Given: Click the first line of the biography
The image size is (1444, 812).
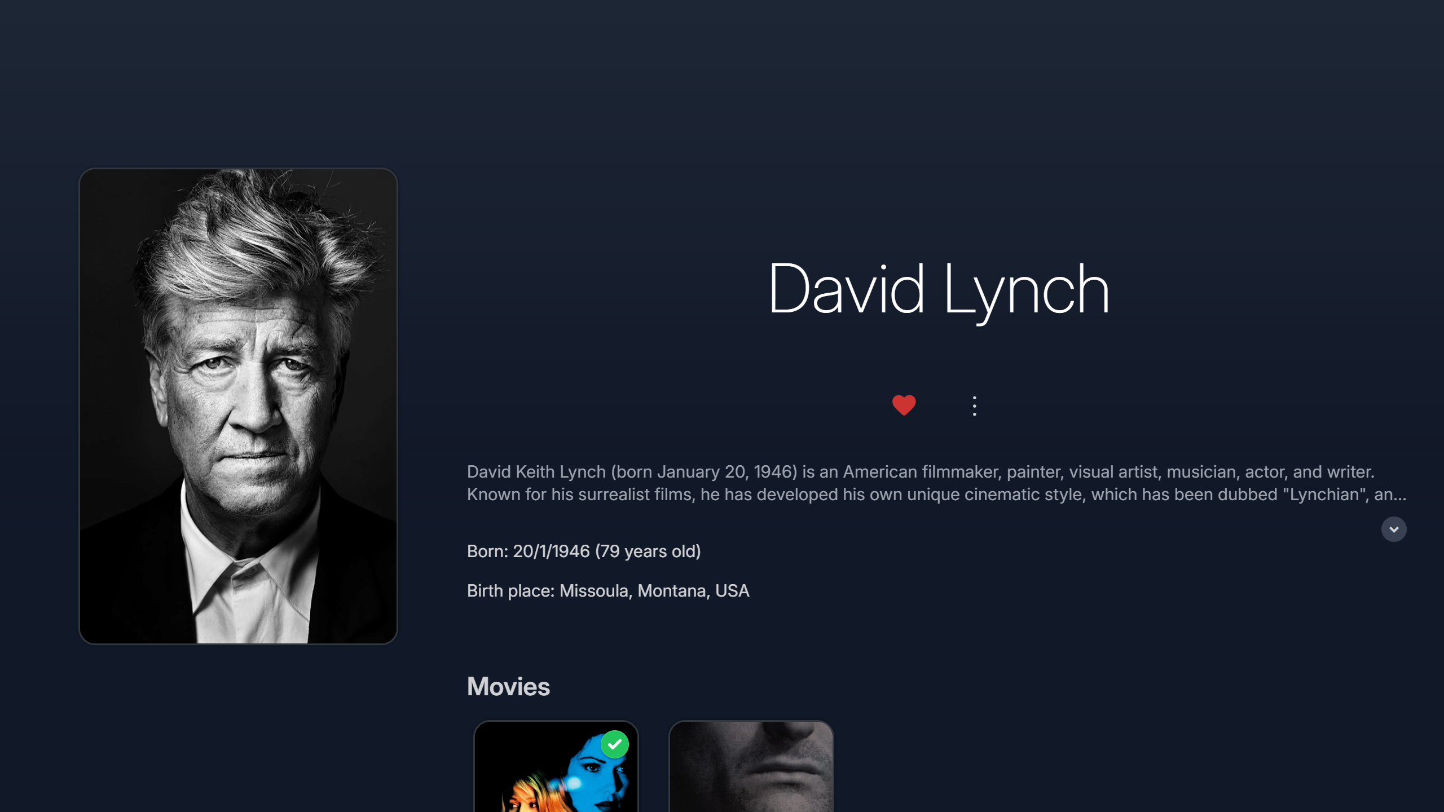Looking at the screenshot, I should click(x=921, y=471).
